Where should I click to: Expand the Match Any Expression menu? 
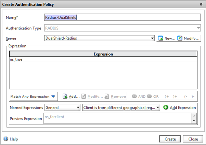(33, 97)
